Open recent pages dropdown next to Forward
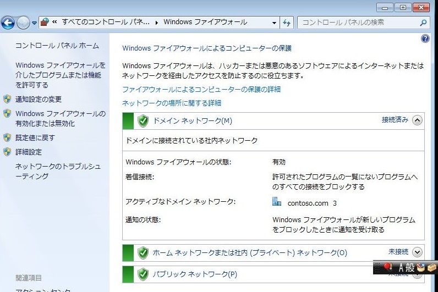Viewport: 438px width, 292px height. pyautogui.click(x=34, y=23)
